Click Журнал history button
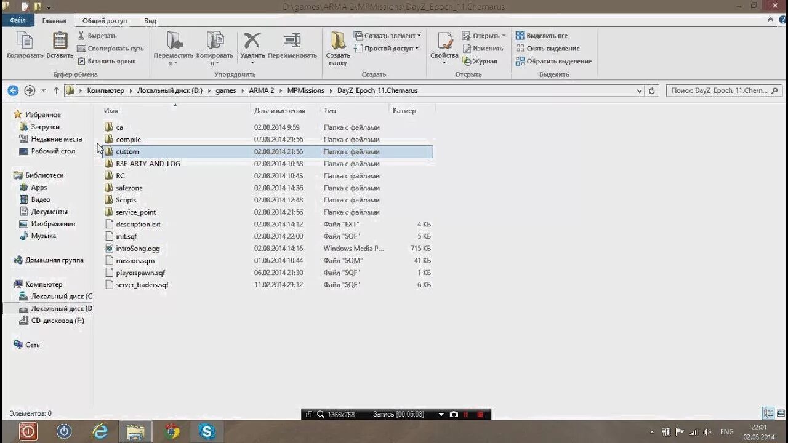The width and height of the screenshot is (788, 443). tap(480, 61)
